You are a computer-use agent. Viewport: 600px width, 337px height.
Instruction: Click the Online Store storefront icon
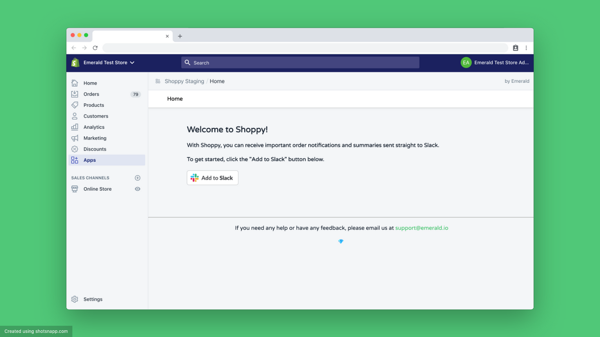(75, 189)
